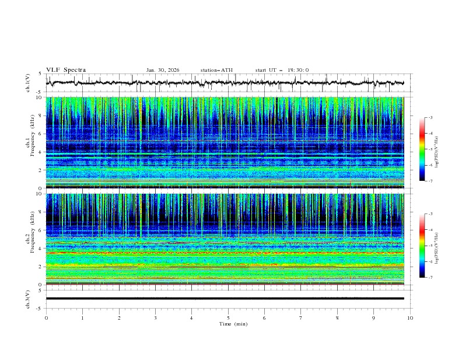Click the ch.3 flat voltage trace
This screenshot has width=462, height=357.
point(225,299)
